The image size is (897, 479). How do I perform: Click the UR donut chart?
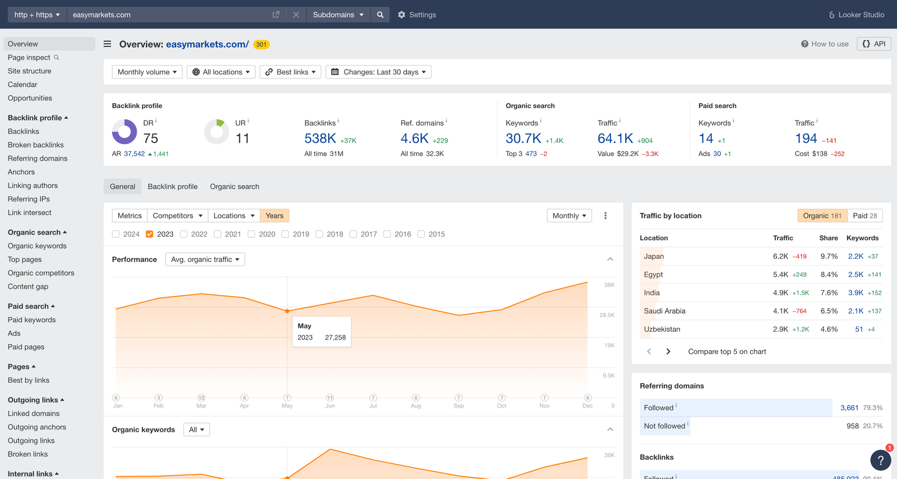pos(216,132)
